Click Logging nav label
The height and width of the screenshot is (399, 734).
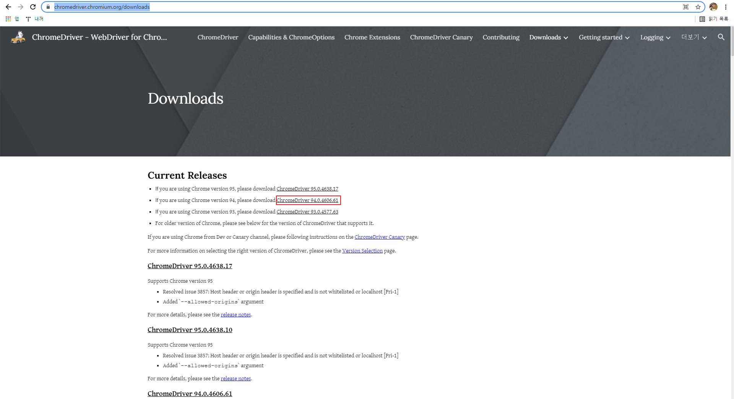coord(652,37)
